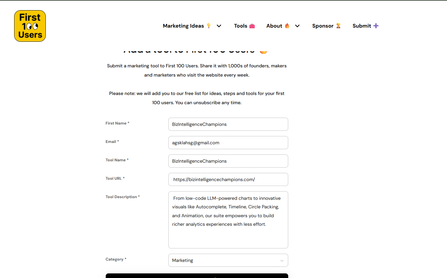
Task: Click the purple plus icon beside Submit
Action: 376,26
